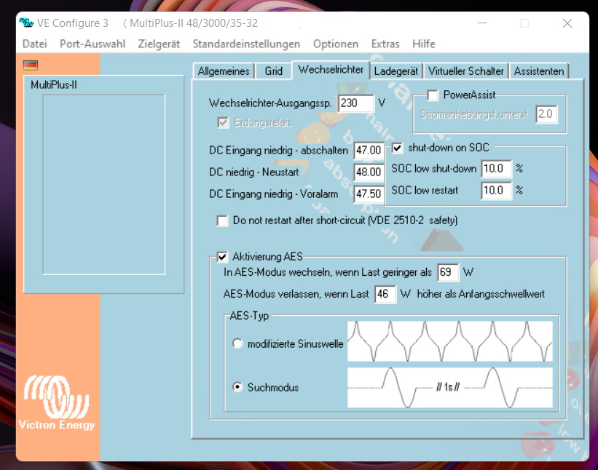Screen dimensions: 598x470
Task: Switch to the Ladegerät tab
Action: point(396,71)
